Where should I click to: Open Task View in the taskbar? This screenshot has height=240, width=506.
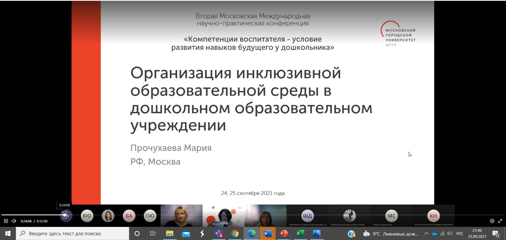click(153, 233)
